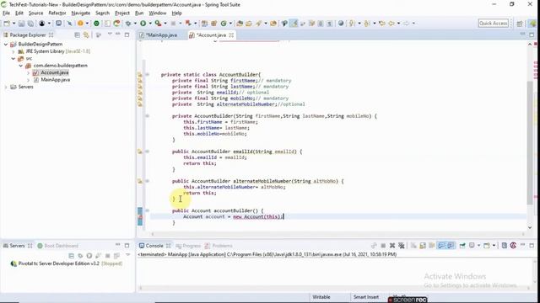Open the Source menu
This screenshot has height=303, width=540.
(35, 13)
